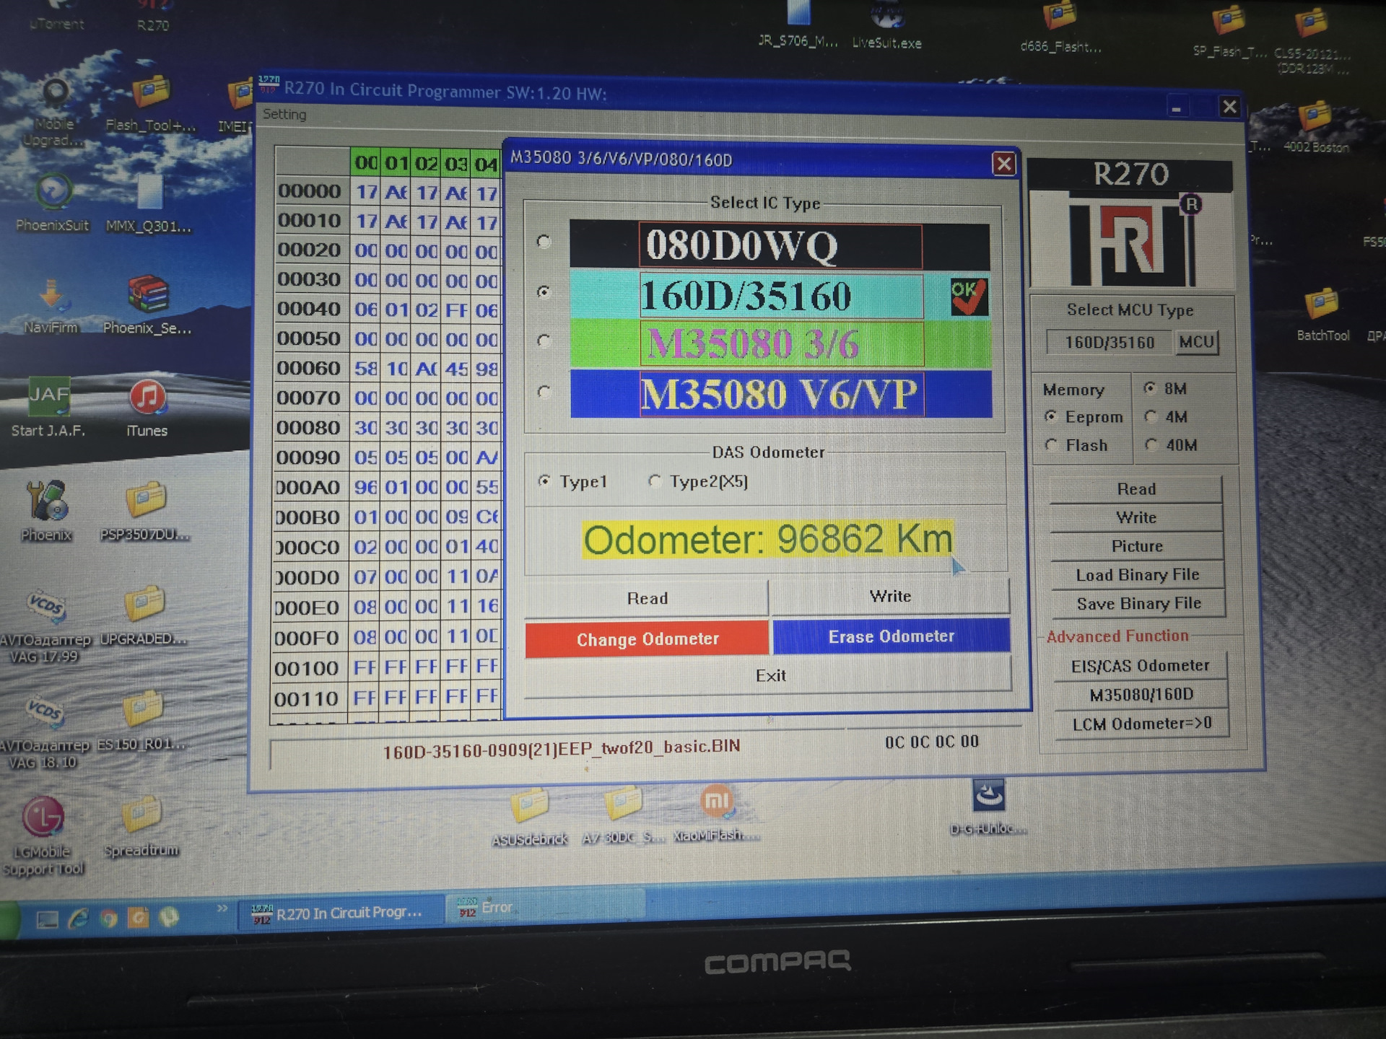Click the Load Binary File button
The image size is (1386, 1039).
pos(1137,575)
